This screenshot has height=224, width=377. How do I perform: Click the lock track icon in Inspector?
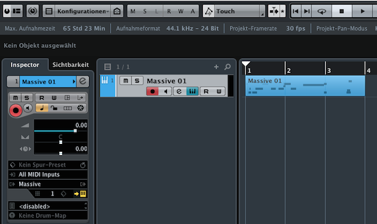(x=54, y=108)
